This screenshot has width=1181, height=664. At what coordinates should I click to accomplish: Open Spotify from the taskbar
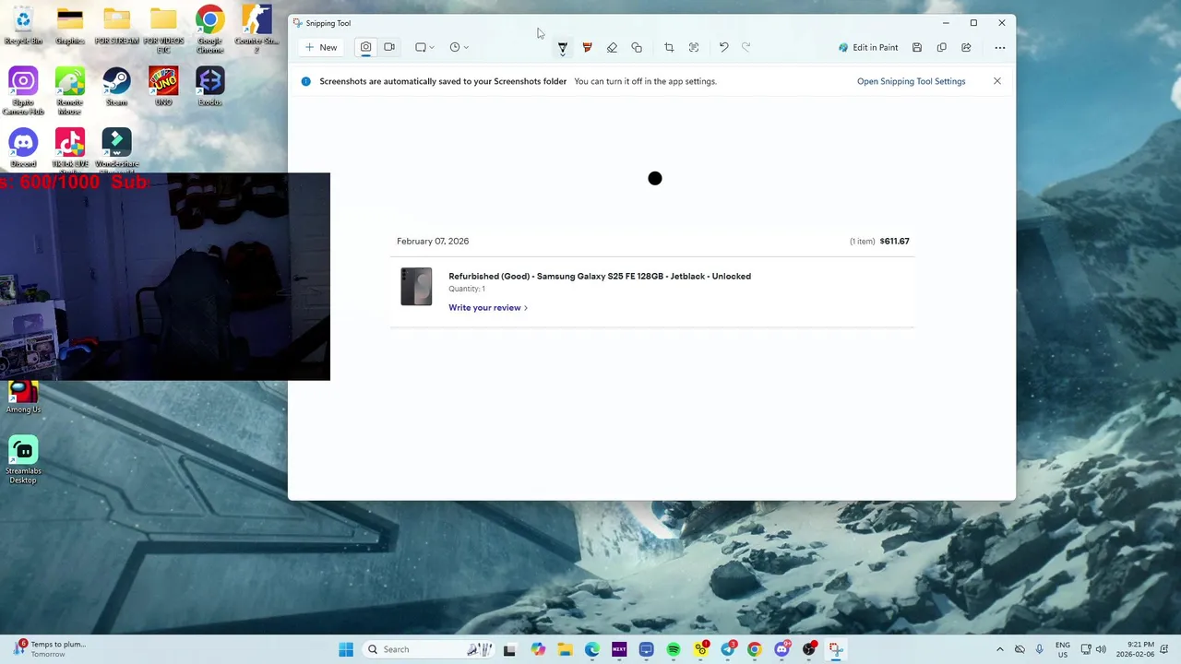pyautogui.click(x=674, y=649)
